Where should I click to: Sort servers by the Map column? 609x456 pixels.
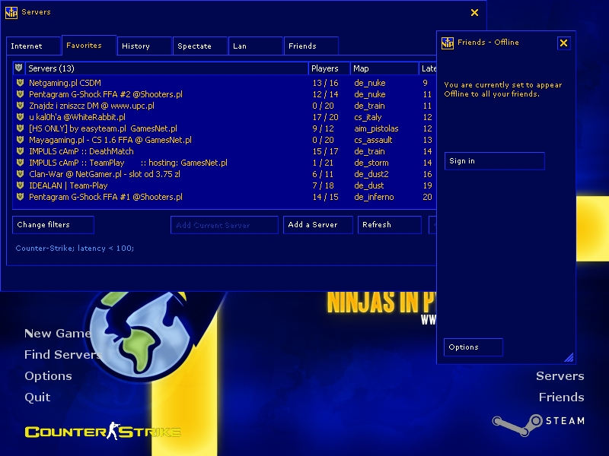384,68
